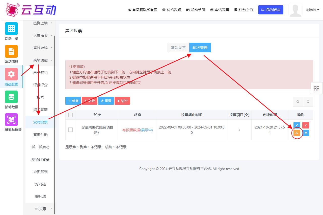Click the orange stamp icon in 操作 column
323x215 pixels.
point(297,133)
